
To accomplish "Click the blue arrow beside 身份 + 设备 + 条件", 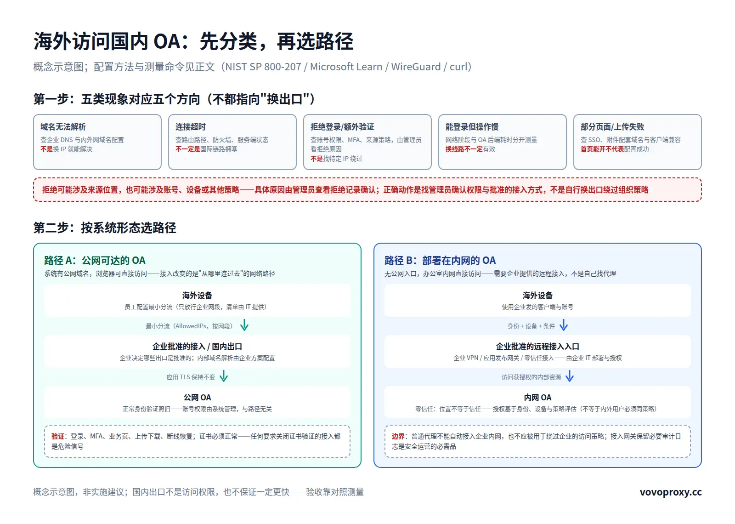I will (564, 325).
